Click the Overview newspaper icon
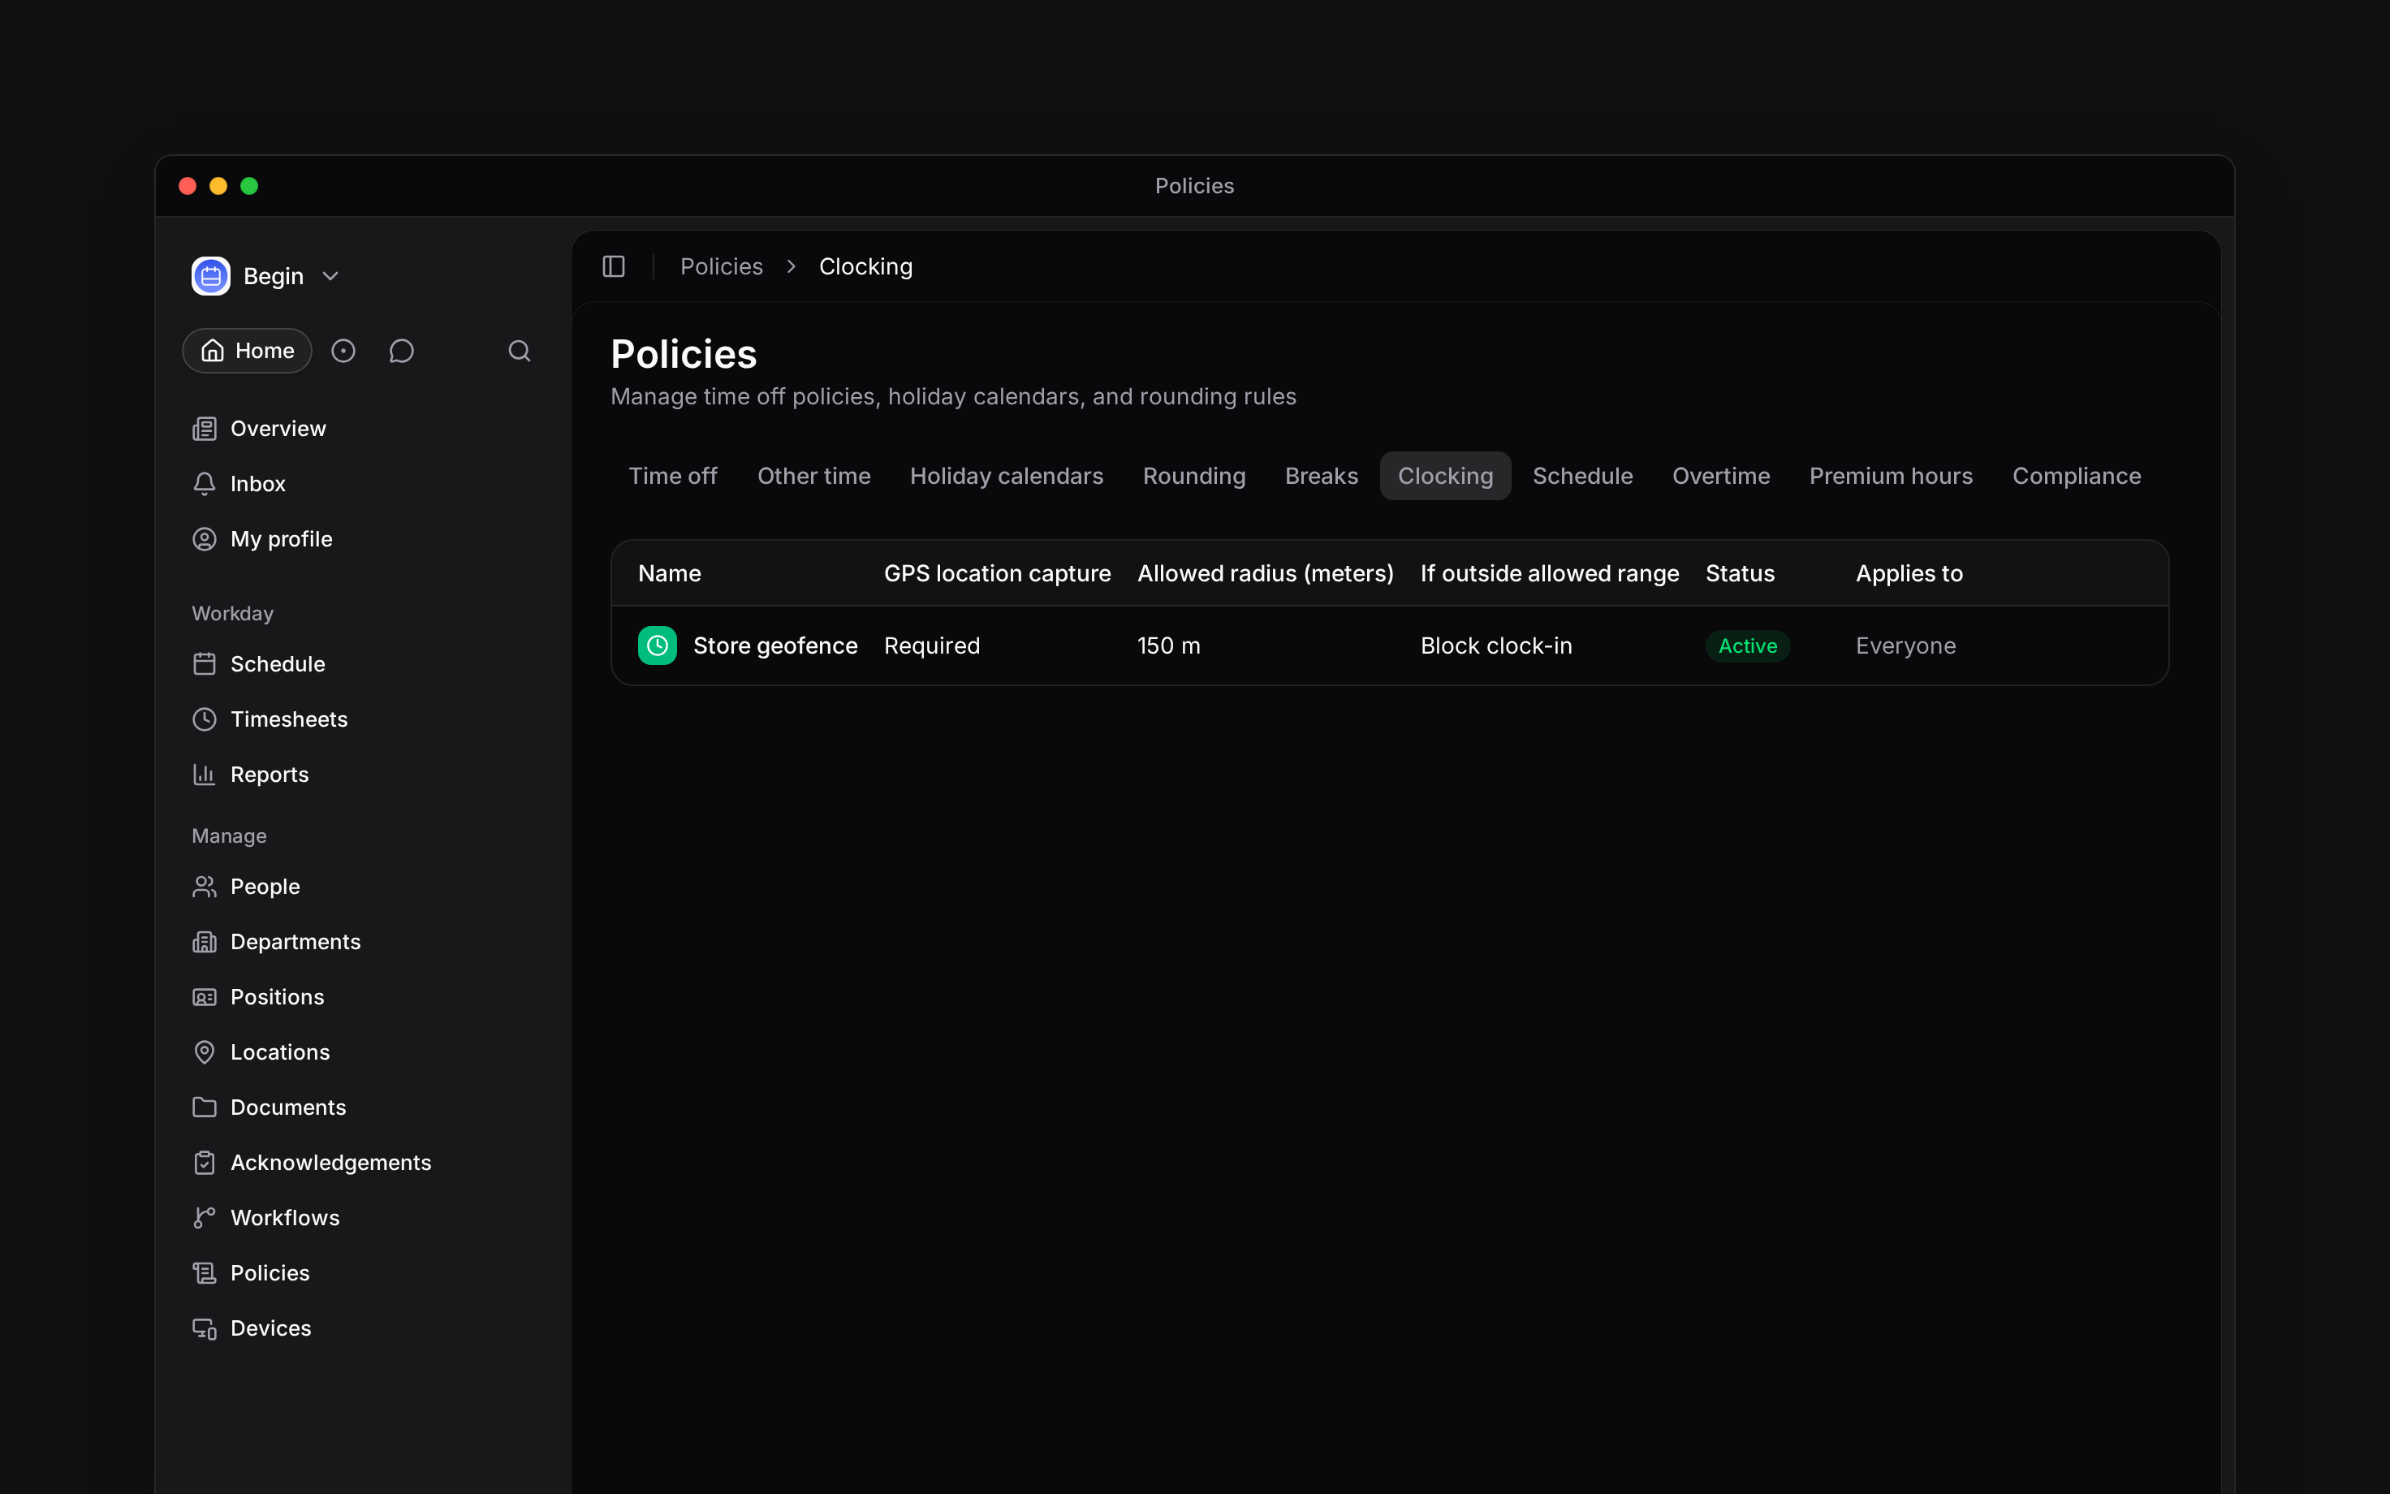Viewport: 2390px width, 1494px height. tap(205, 429)
